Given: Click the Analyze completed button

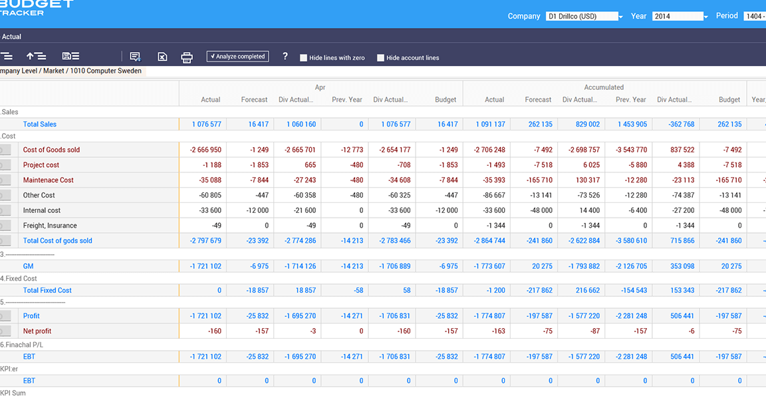Looking at the screenshot, I should [x=237, y=57].
